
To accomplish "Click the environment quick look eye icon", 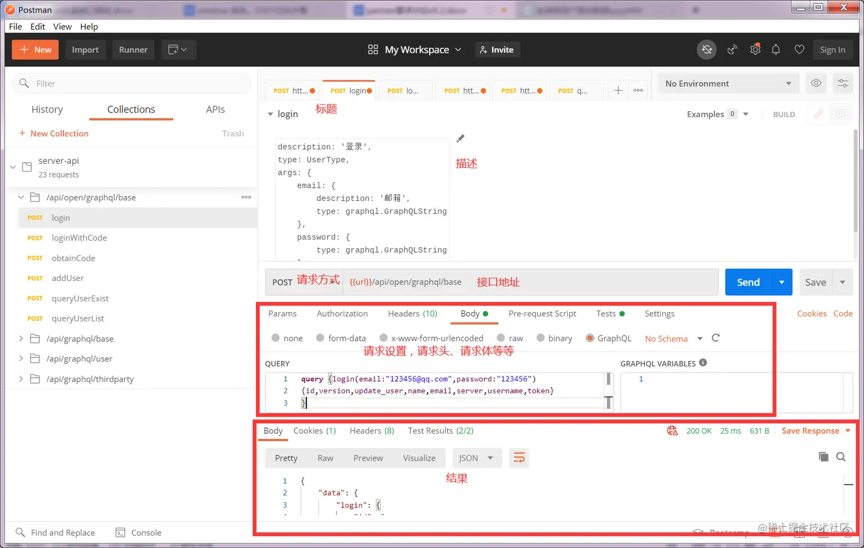I will click(x=816, y=83).
